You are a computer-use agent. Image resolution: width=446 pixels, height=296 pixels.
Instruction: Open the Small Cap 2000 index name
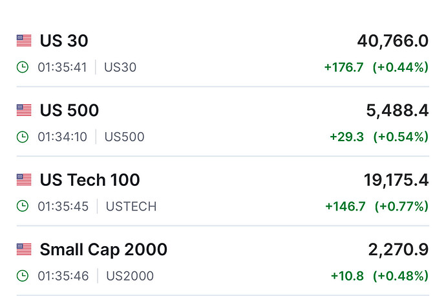click(x=103, y=249)
